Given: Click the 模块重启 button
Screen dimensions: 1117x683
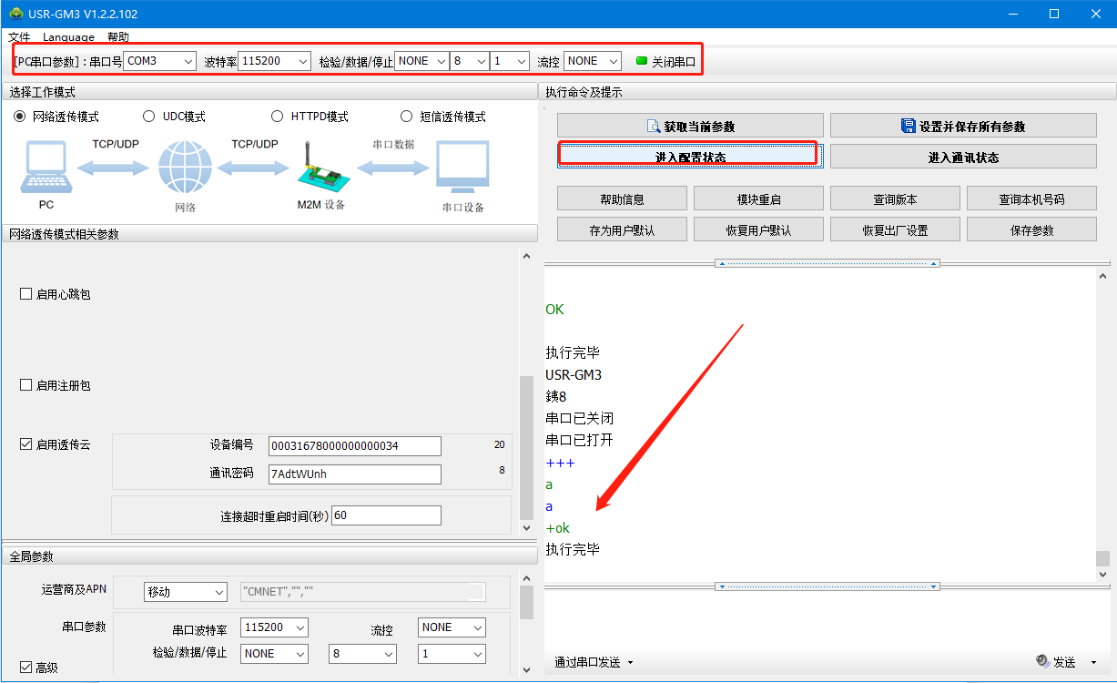Looking at the screenshot, I should (758, 199).
